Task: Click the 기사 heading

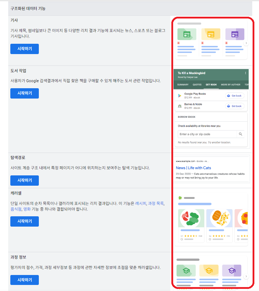Action: [14, 20]
